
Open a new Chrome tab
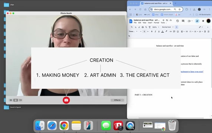tap(175, 3)
